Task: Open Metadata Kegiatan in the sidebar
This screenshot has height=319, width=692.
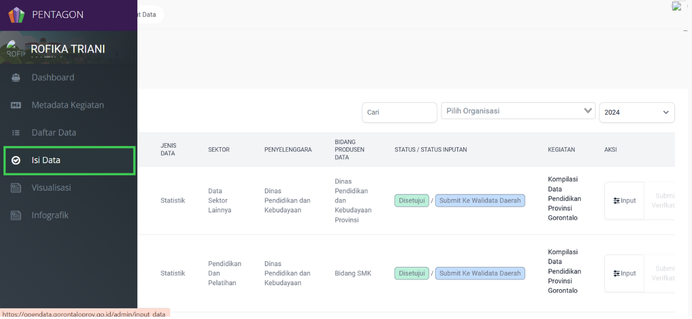Action: click(x=68, y=105)
